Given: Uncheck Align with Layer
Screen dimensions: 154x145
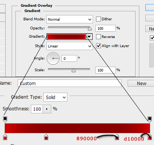Looking at the screenshot, I should point(98,46).
